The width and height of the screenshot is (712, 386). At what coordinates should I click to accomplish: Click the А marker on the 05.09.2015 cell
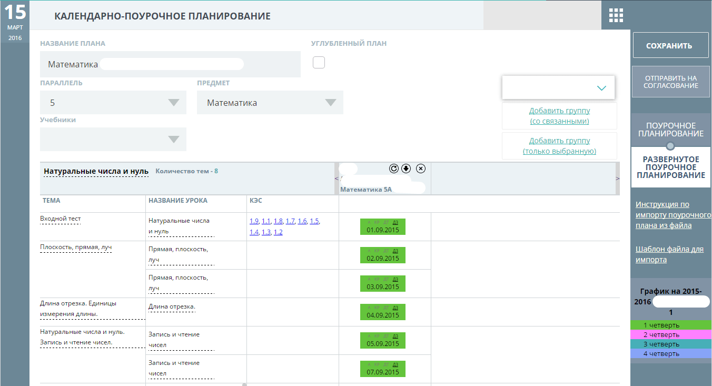pos(369,336)
